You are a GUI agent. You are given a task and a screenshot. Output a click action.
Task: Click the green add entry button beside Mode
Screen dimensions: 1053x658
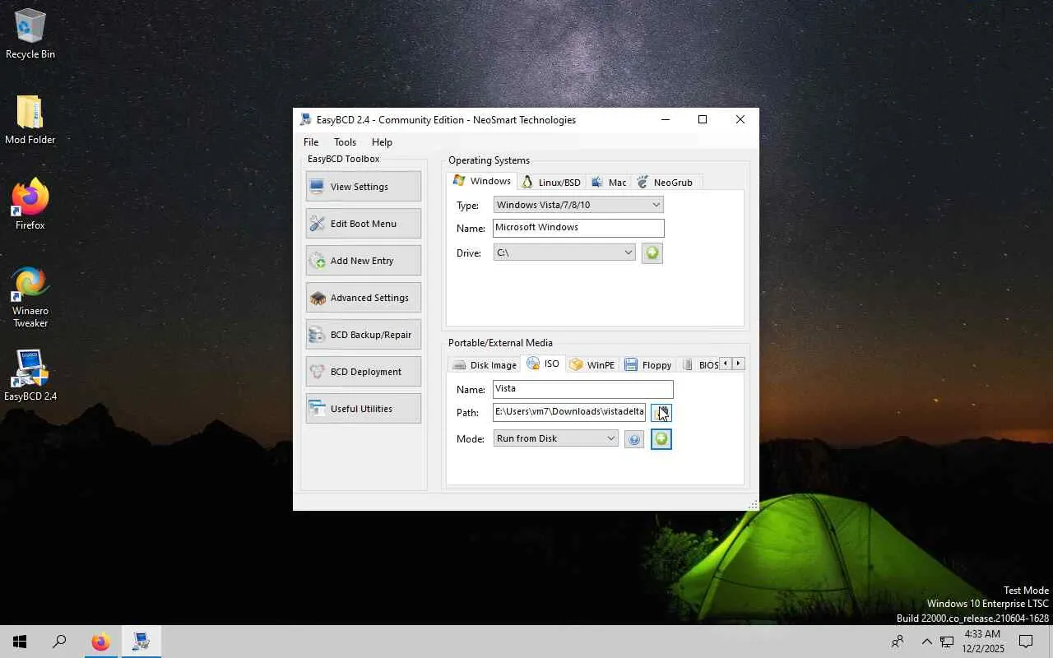coord(661,439)
